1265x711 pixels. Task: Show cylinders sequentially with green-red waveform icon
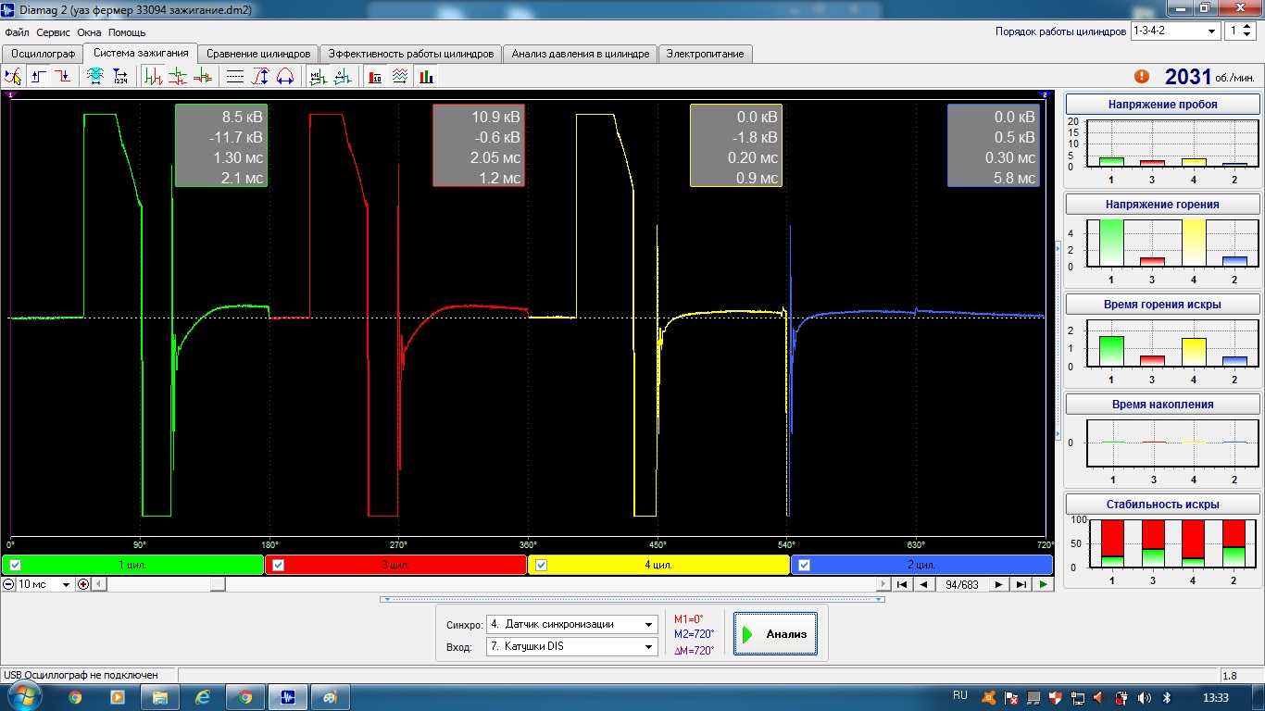coord(154,77)
